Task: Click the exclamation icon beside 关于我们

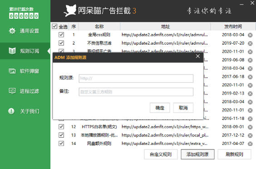Action: (x=11, y=111)
